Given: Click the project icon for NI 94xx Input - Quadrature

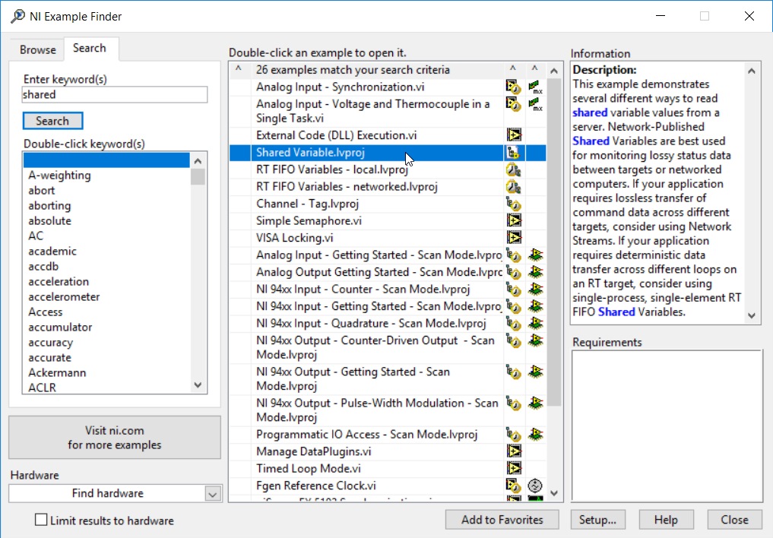Looking at the screenshot, I should click(514, 324).
